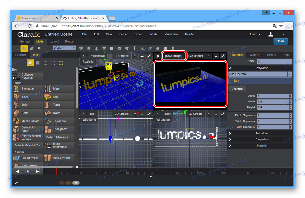
Task: Switch to the History tab
Action: [271, 55]
